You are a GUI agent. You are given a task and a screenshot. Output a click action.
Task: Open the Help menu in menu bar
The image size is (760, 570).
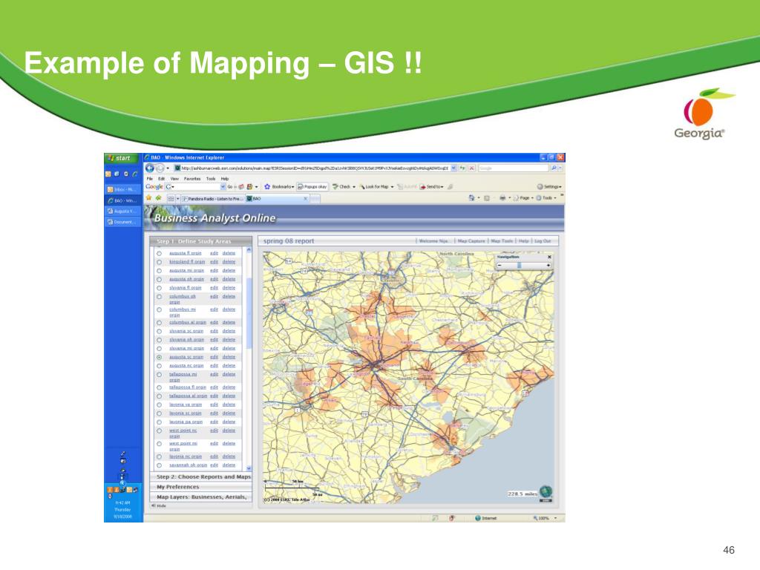click(224, 178)
